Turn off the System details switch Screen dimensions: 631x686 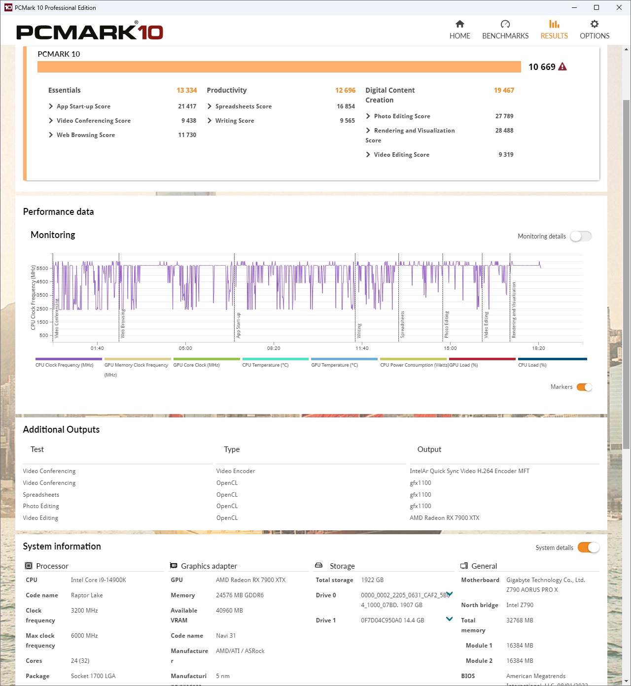[589, 548]
